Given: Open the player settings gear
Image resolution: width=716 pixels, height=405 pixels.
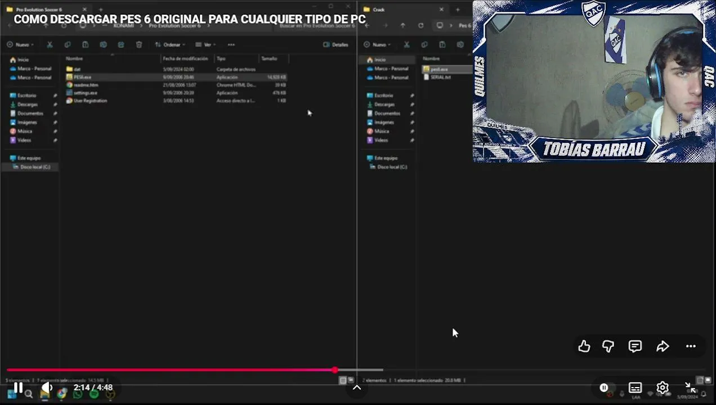Looking at the screenshot, I should [x=663, y=388].
